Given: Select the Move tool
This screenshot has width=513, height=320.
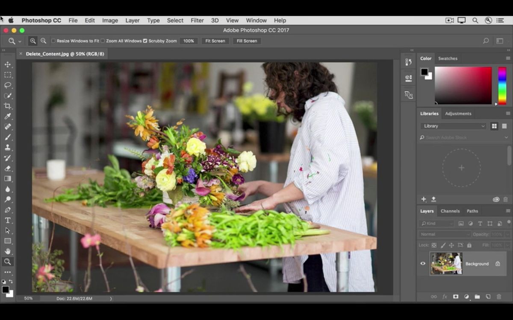Looking at the screenshot, I should (8, 64).
